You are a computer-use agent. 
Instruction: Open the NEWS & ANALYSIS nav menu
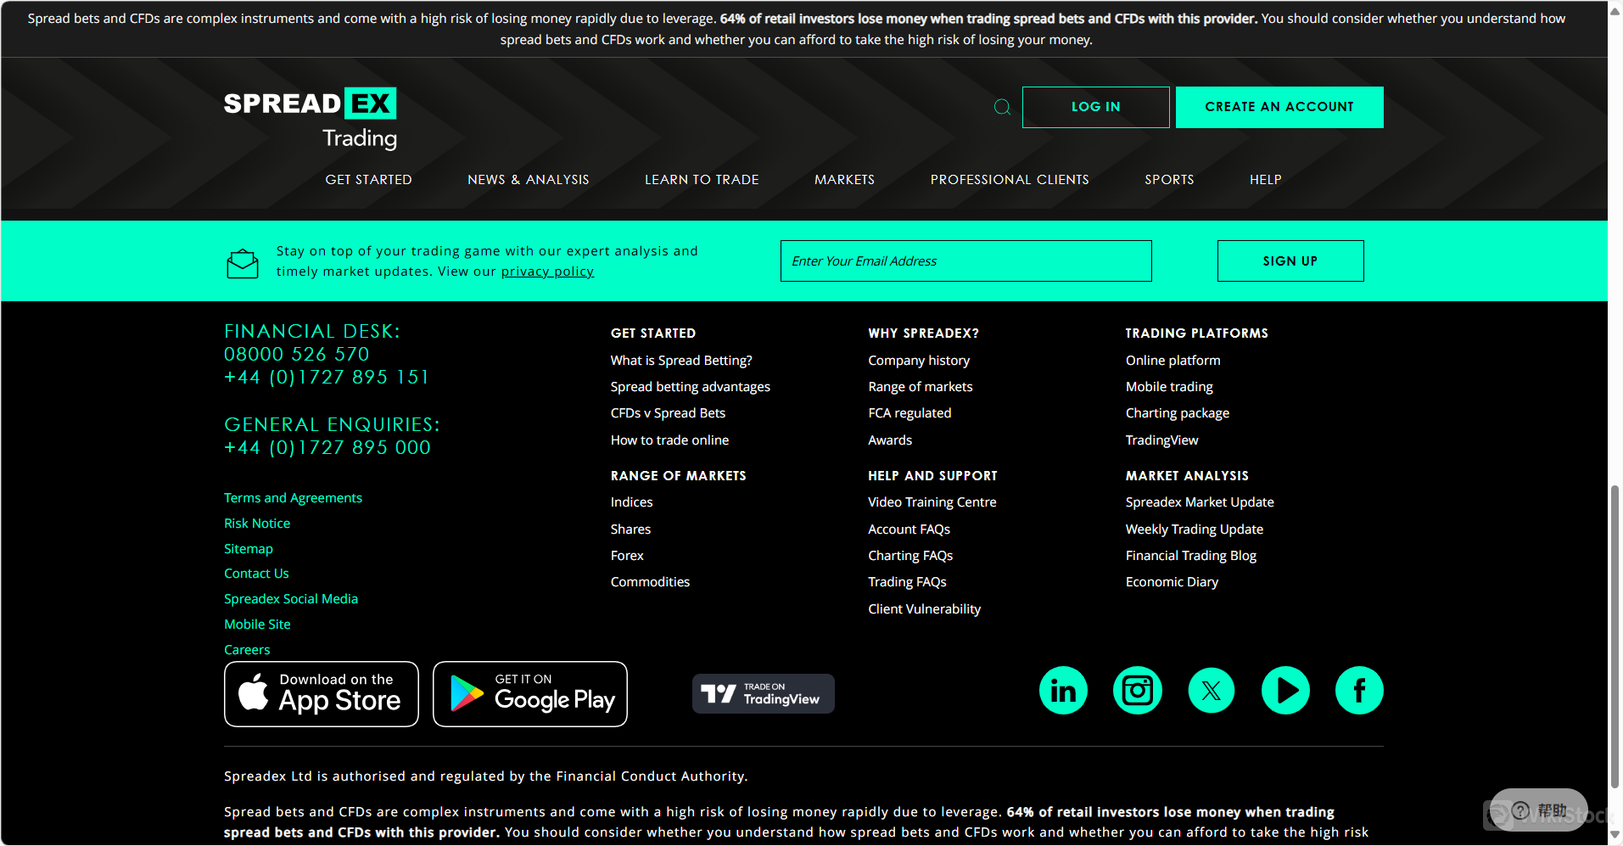click(529, 180)
